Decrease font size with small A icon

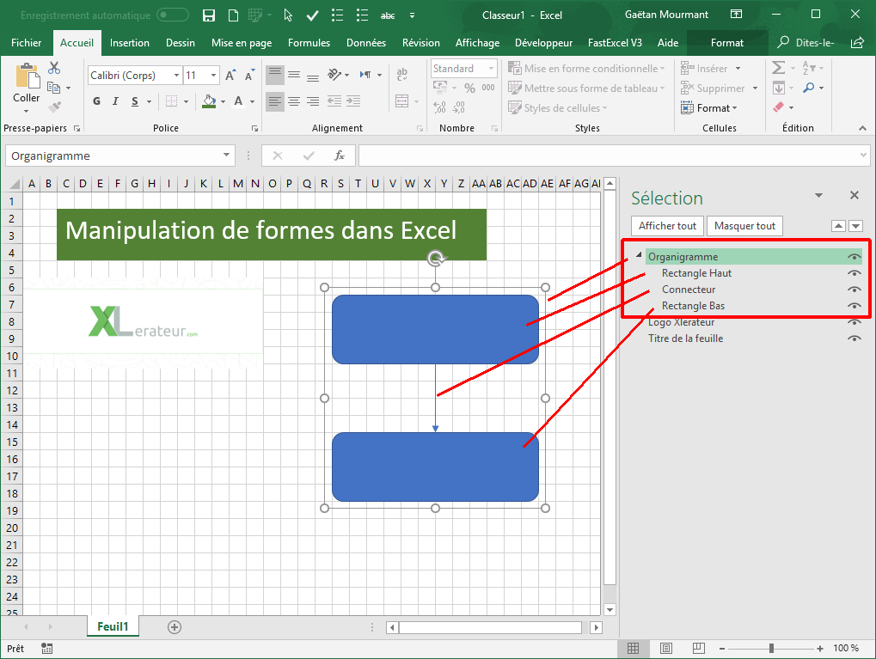coord(249,76)
